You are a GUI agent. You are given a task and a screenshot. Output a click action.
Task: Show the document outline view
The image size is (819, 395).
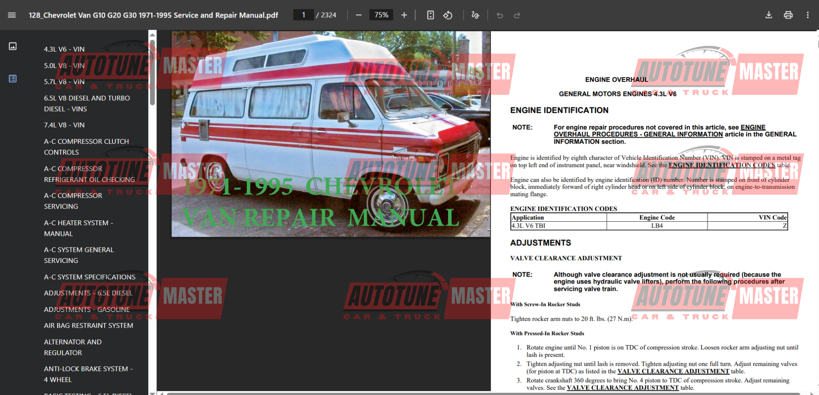click(13, 78)
